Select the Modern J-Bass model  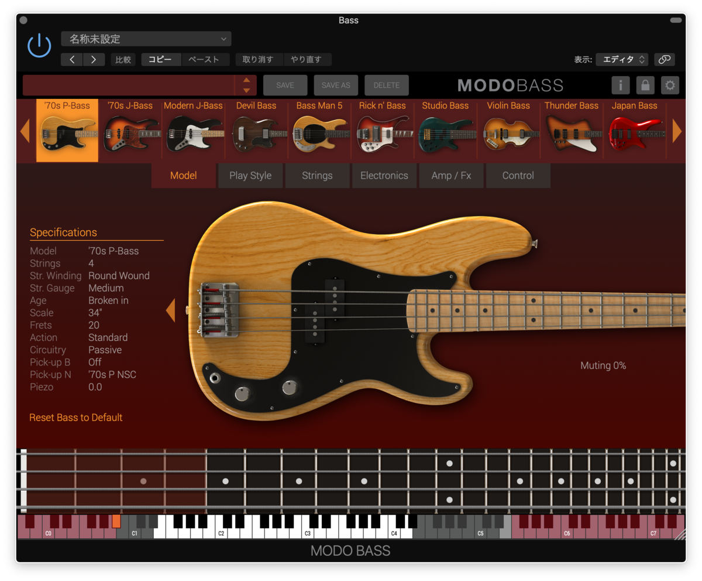tap(193, 130)
